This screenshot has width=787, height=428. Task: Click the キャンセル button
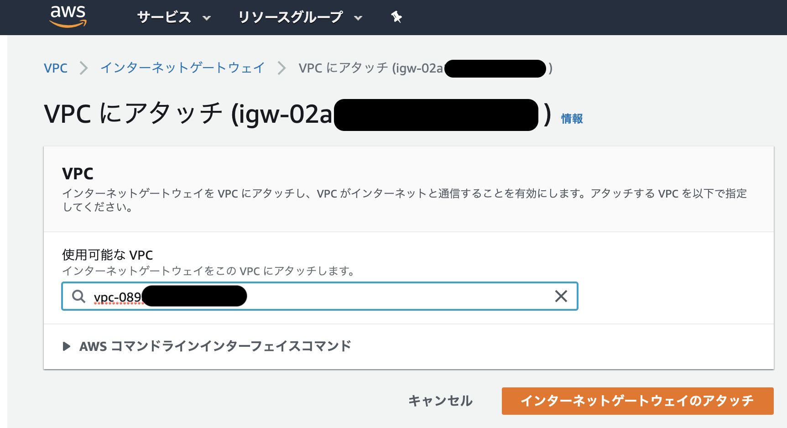click(440, 401)
